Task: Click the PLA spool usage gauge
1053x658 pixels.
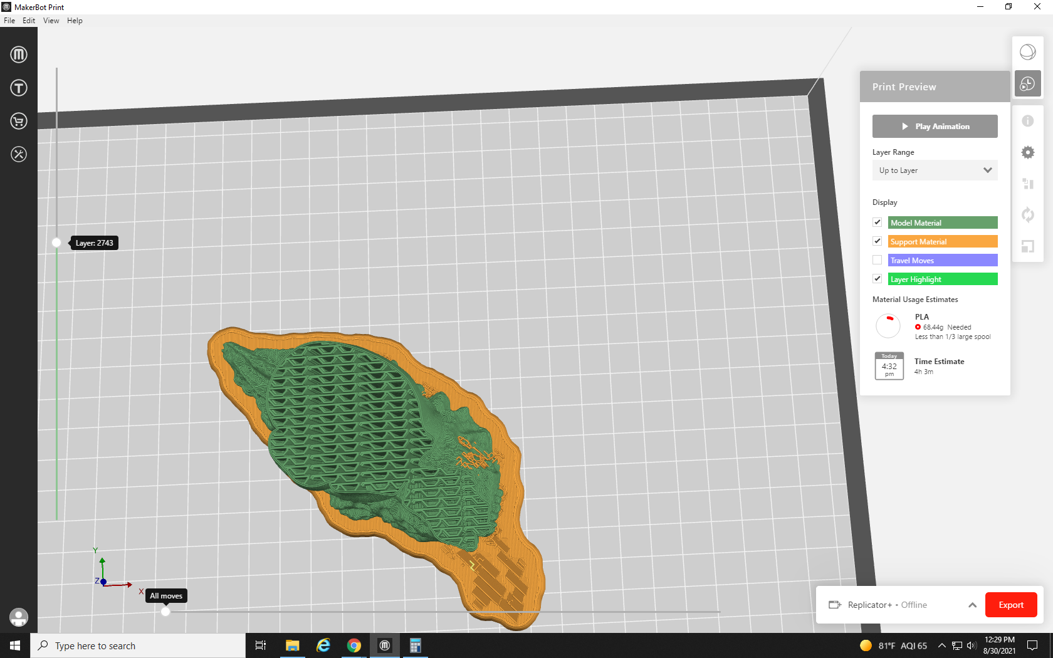Action: pyautogui.click(x=888, y=326)
